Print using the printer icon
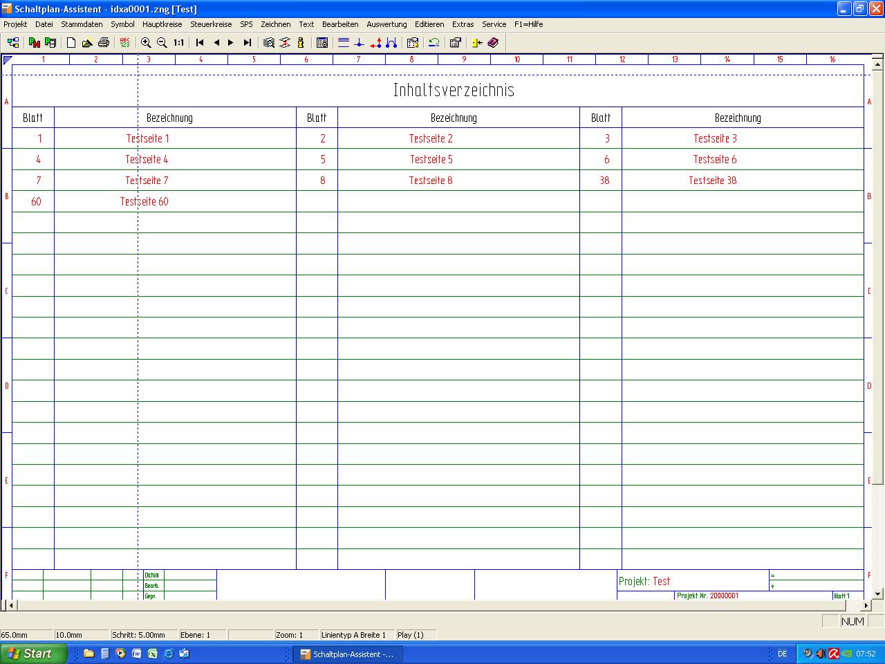The image size is (885, 664). [104, 43]
